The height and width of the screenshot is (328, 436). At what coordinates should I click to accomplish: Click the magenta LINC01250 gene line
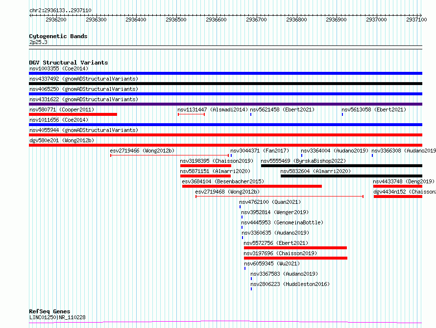click(x=225, y=322)
